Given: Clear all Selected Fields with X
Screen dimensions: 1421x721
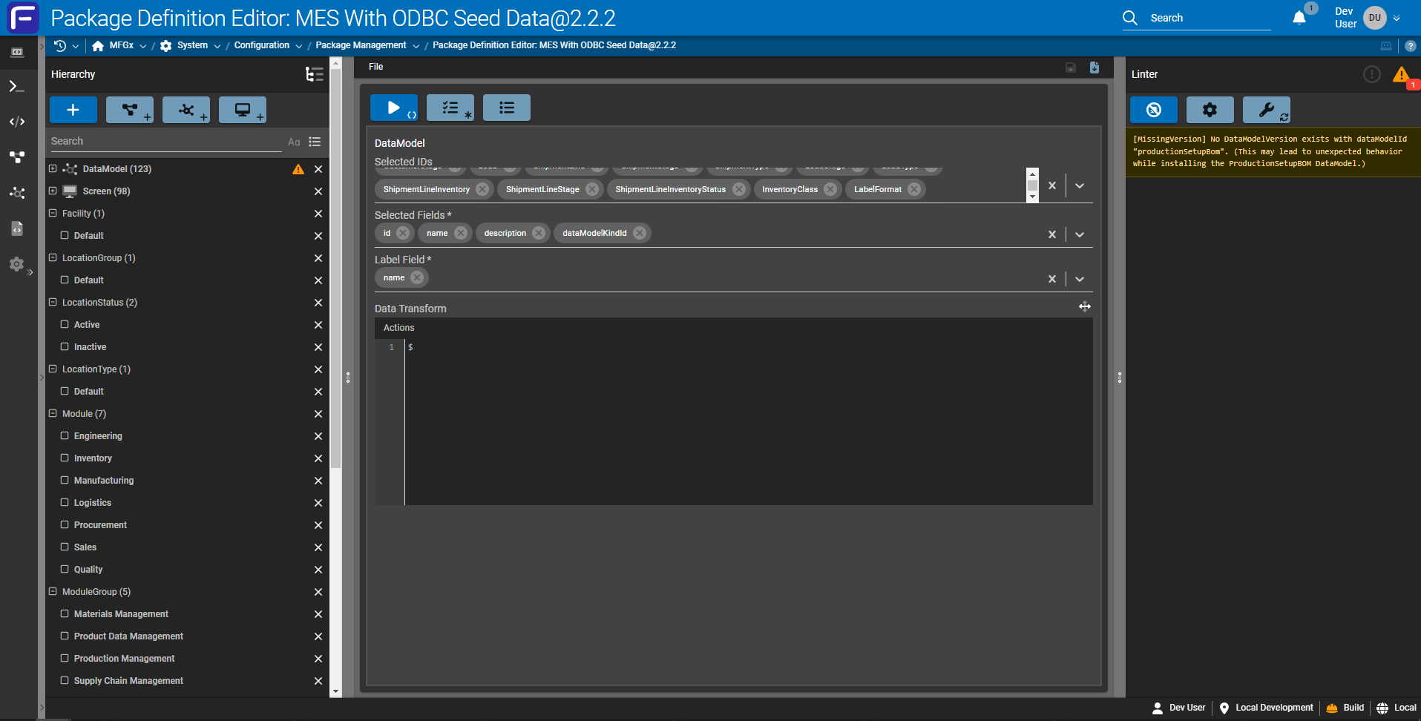Looking at the screenshot, I should 1051,234.
